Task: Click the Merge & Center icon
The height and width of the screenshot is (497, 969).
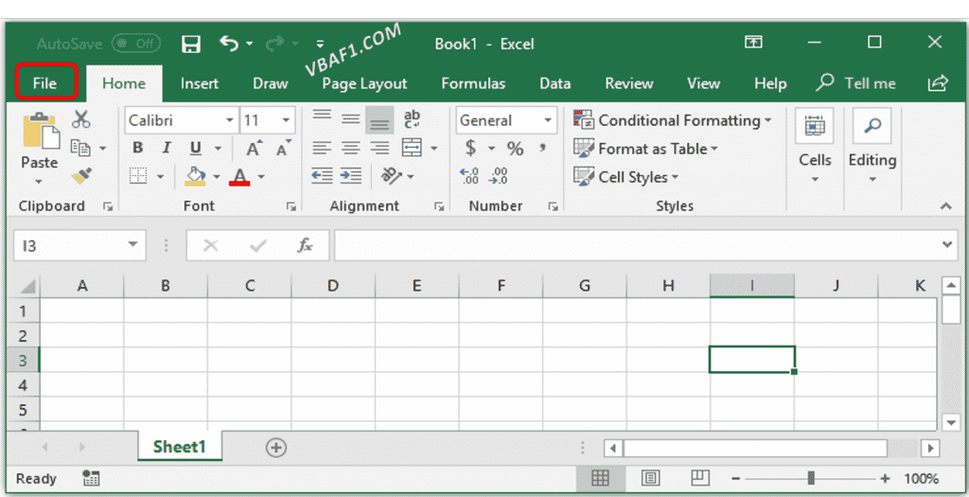Action: (412, 149)
